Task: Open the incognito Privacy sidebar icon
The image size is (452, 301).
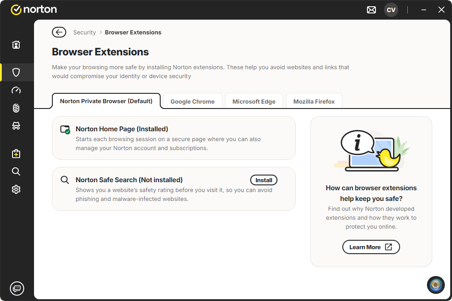Action: point(16,126)
